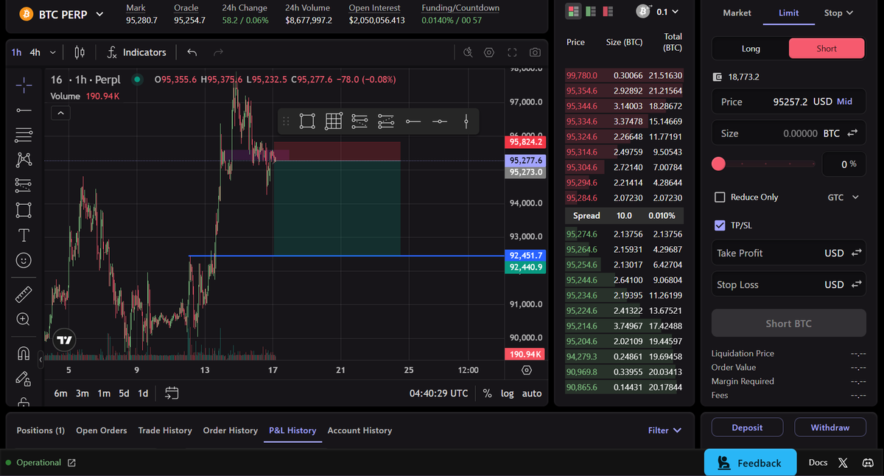884x476 pixels.
Task: Show both bids and asks order book view
Action: tap(574, 12)
